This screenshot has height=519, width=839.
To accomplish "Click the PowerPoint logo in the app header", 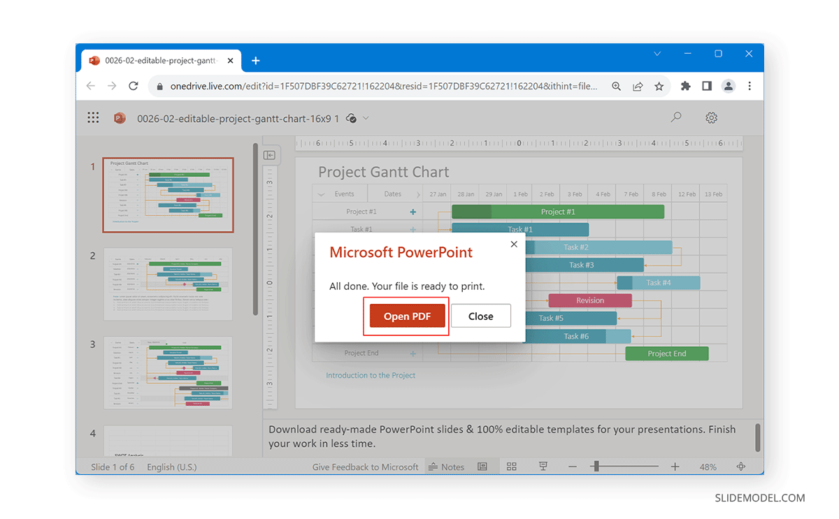I will point(119,118).
